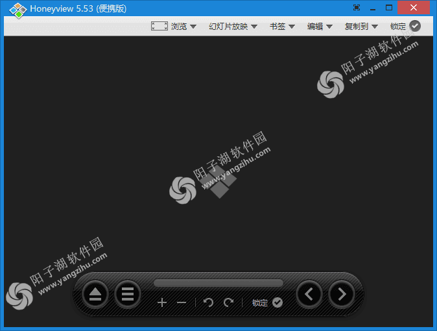Rotate image clockwise
Image resolution: width=437 pixels, height=331 pixels.
pyautogui.click(x=228, y=302)
